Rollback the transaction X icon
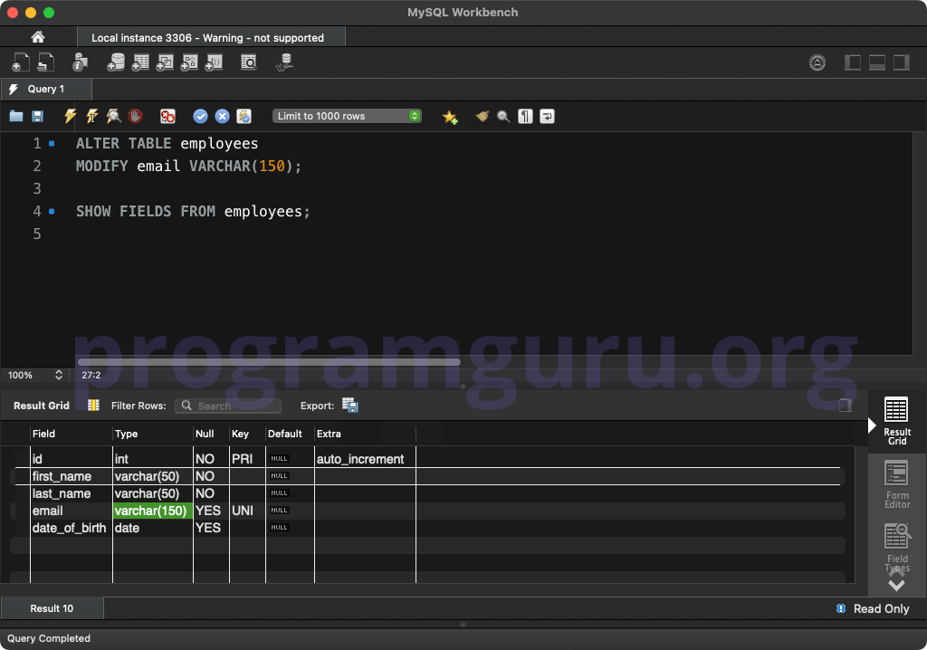 click(223, 116)
